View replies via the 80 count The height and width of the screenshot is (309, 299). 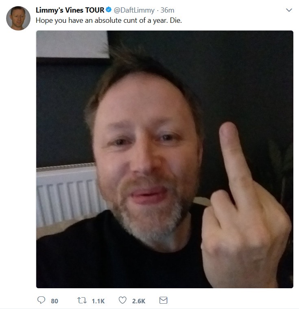pyautogui.click(x=55, y=301)
